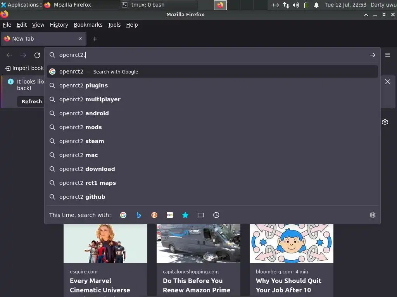Open the Amazon Prime van story thumbnail
397x297 pixels.
click(x=198, y=244)
